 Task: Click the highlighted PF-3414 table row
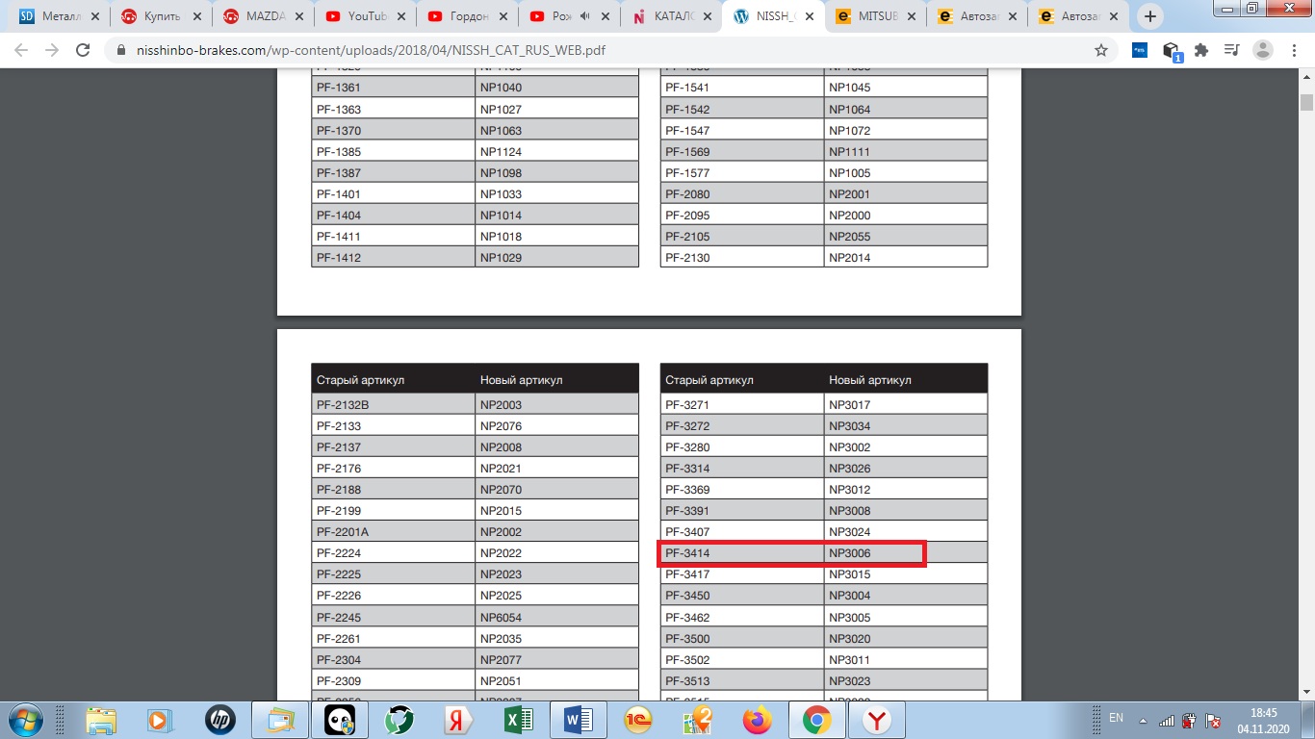pos(791,553)
